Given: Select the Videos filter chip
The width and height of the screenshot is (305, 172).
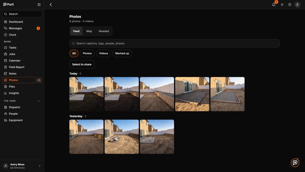Looking at the screenshot, I should pyautogui.click(x=103, y=53).
